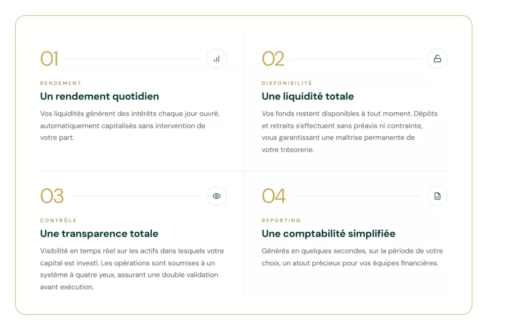Screen dimensions: 518x330
Task: Click the paragraph starting 'Visibilité en temps réel'
Action: click(x=132, y=269)
